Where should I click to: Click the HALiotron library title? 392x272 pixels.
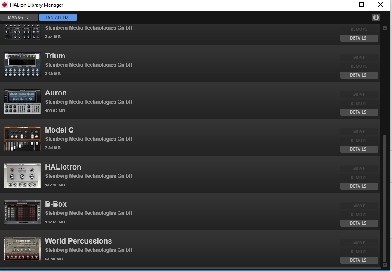[63, 167]
